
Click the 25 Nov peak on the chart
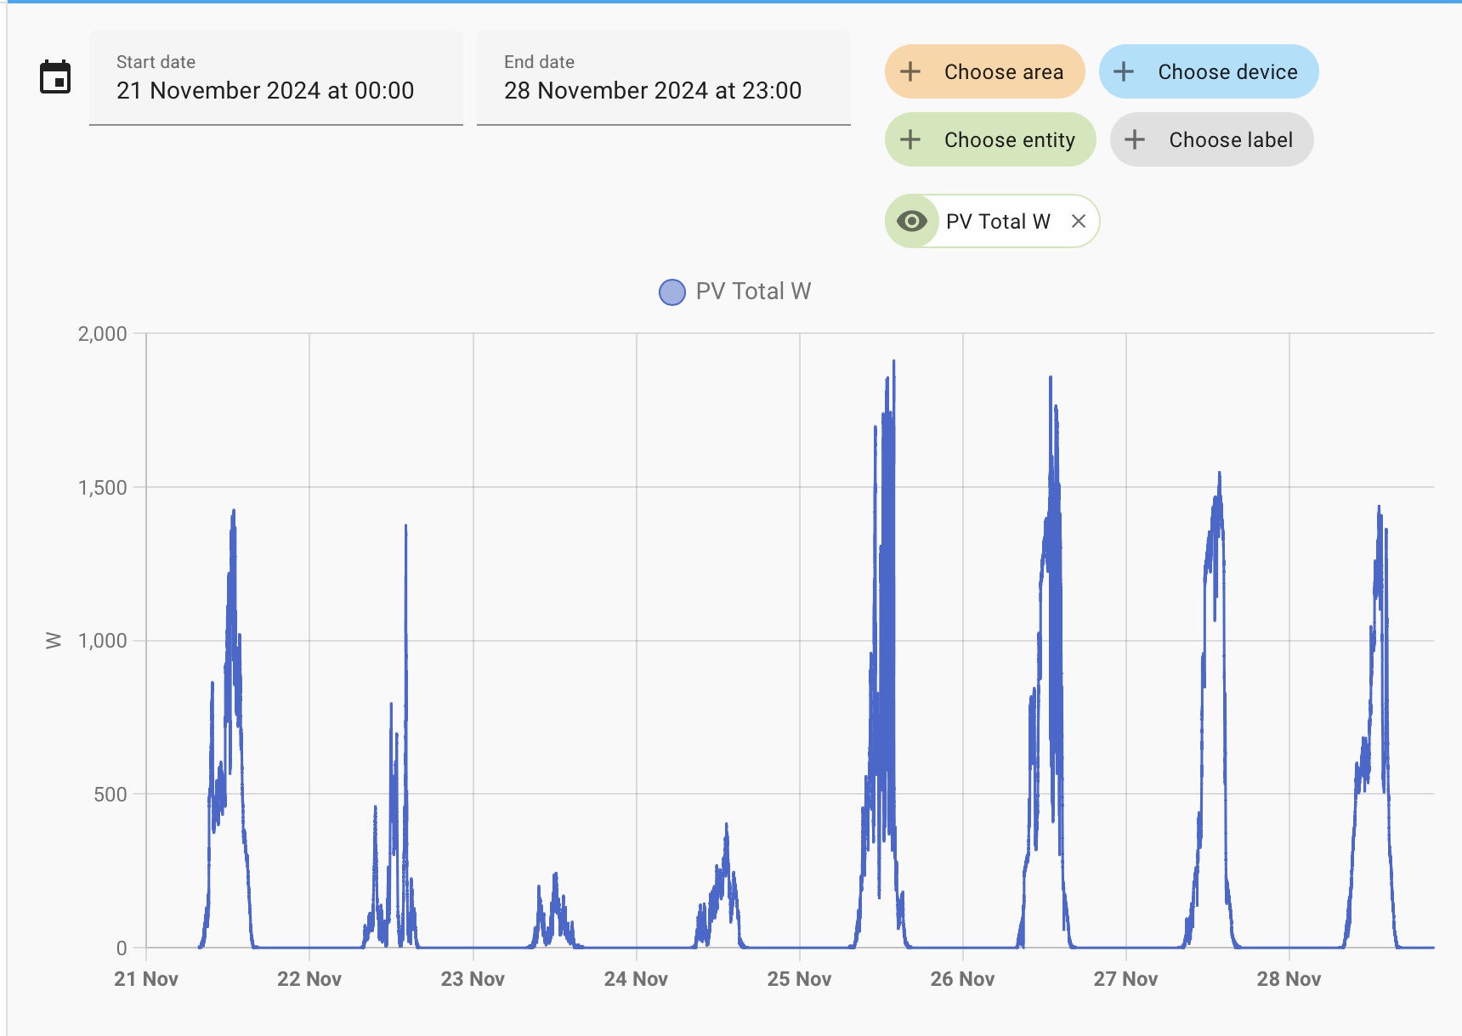[x=892, y=364]
